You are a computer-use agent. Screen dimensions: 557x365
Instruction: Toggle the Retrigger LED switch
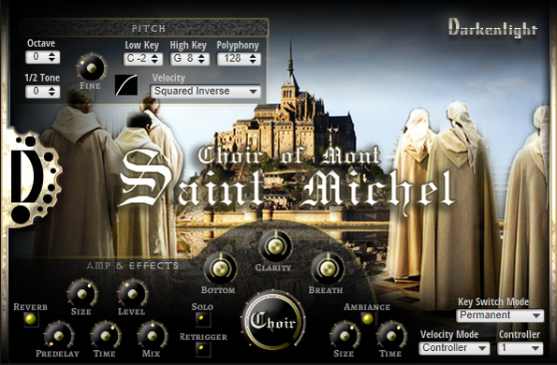point(202,348)
